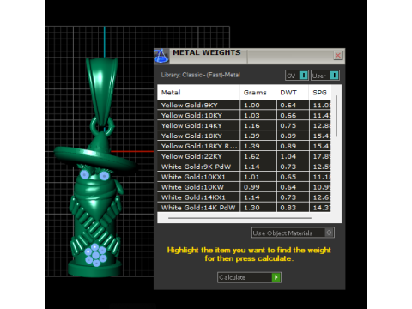Select the White Gold:14K PdW row
This screenshot has height=309, width=412.
click(244, 208)
